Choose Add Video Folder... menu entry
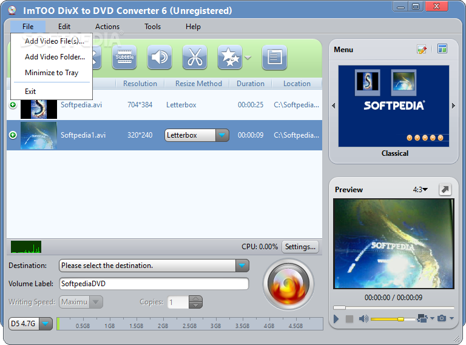This screenshot has height=345, width=466. click(x=52, y=57)
